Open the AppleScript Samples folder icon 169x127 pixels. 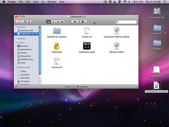click(x=57, y=31)
